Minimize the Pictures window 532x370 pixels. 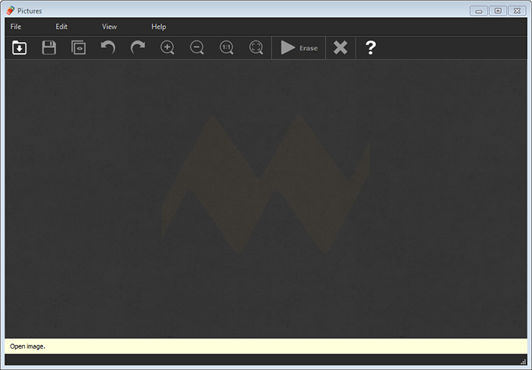click(479, 11)
